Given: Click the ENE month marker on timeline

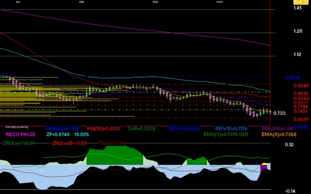Looking at the screenshot, I should [81, 2].
